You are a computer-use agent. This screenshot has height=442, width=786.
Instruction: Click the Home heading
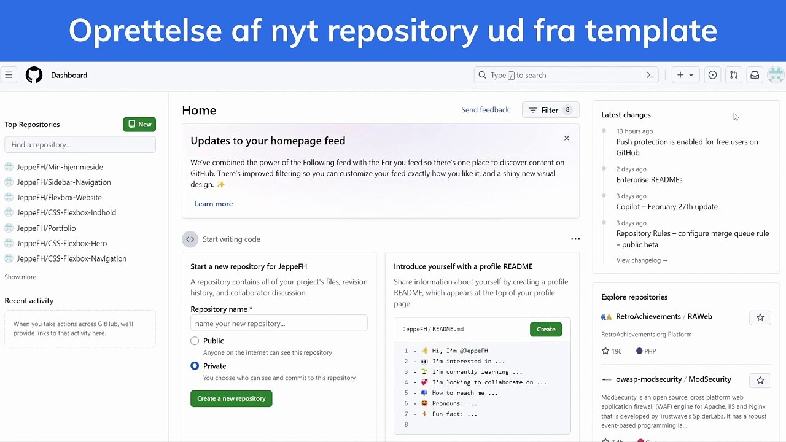(x=199, y=110)
